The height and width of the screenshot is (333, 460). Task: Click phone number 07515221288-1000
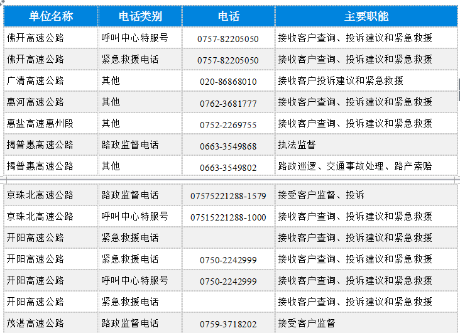[228, 217]
